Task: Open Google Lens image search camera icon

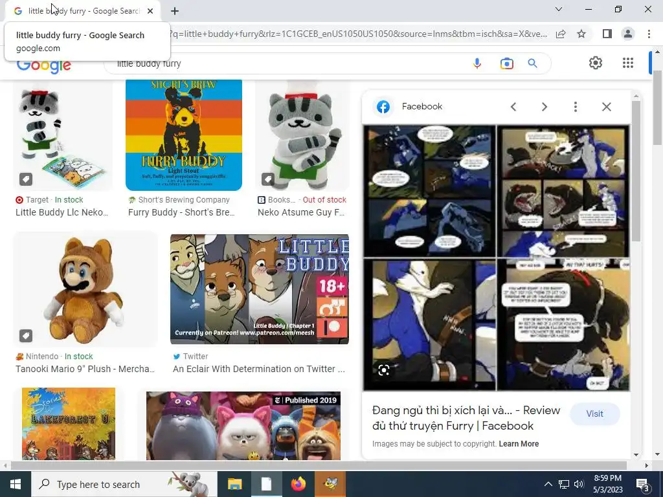Action: click(506, 63)
